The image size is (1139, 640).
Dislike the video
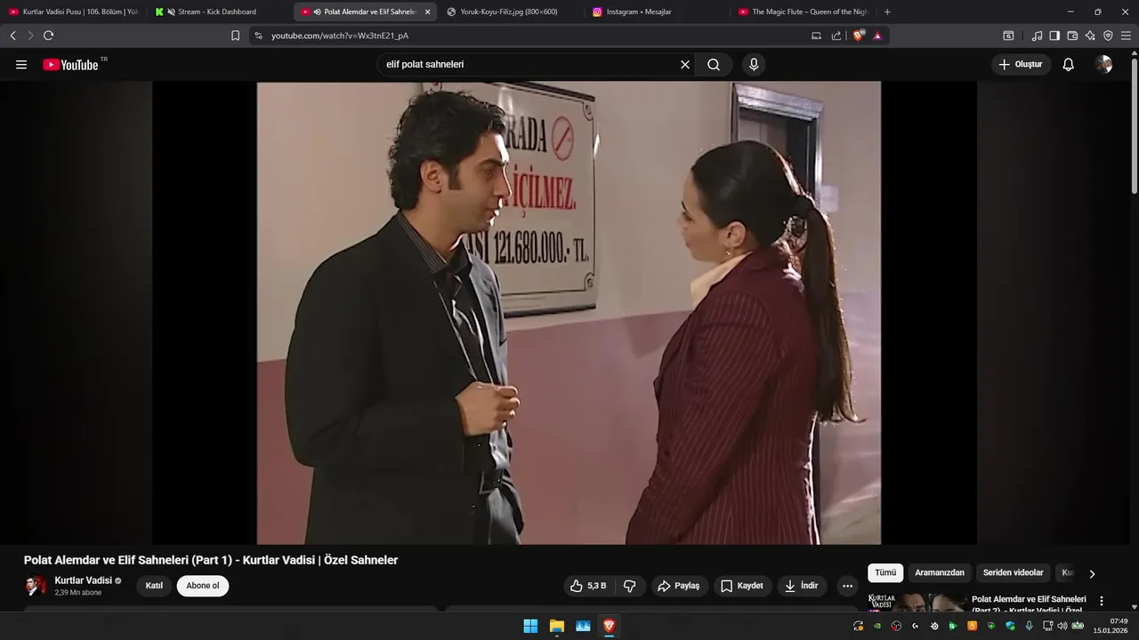coord(630,586)
